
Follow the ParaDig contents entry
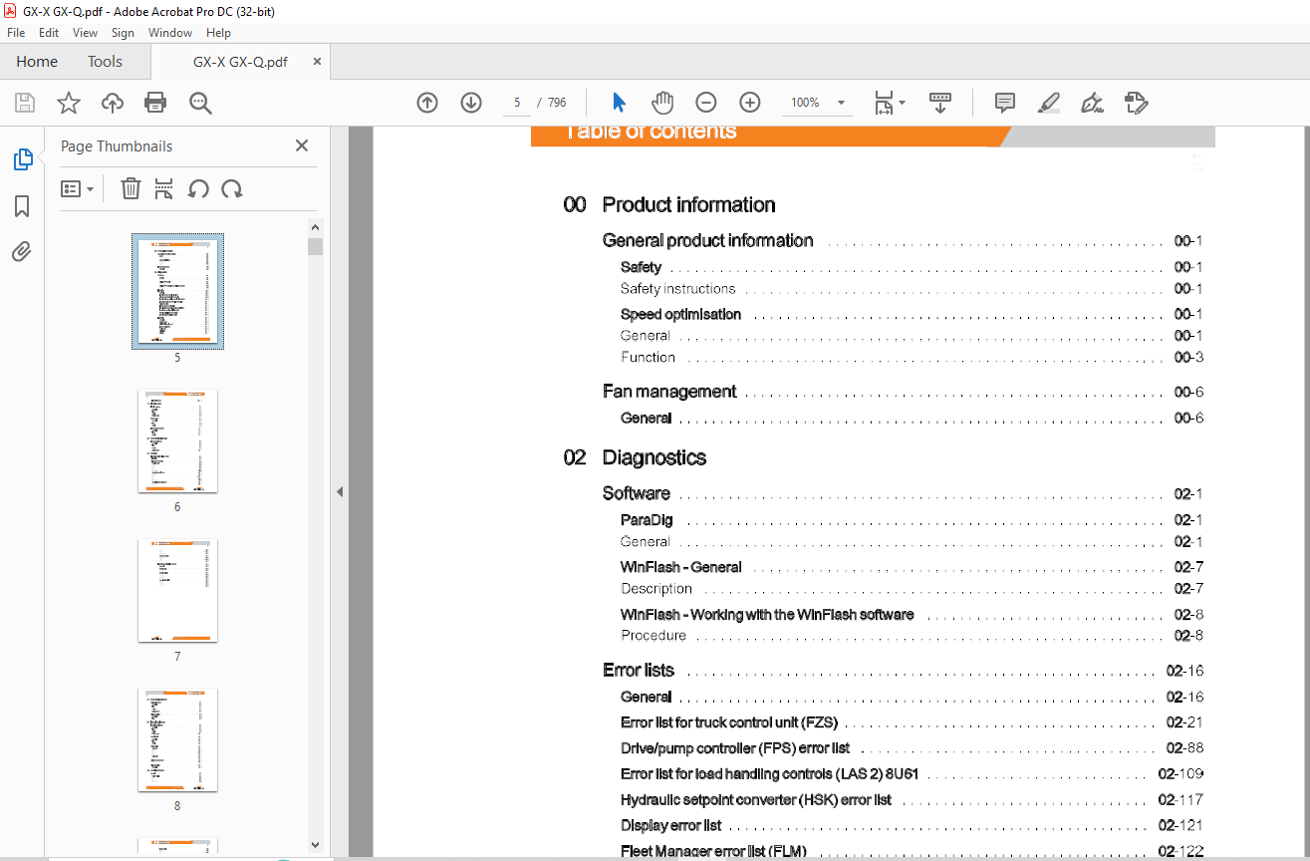pyautogui.click(x=647, y=520)
